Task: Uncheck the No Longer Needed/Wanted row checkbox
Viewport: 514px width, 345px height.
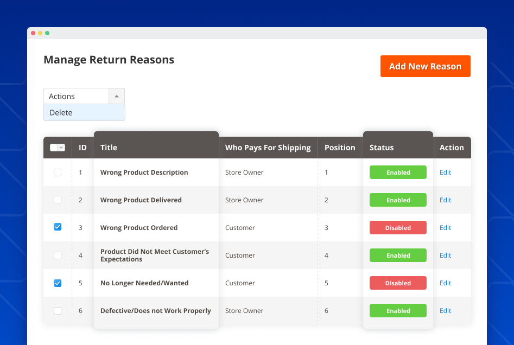Action: [x=58, y=283]
